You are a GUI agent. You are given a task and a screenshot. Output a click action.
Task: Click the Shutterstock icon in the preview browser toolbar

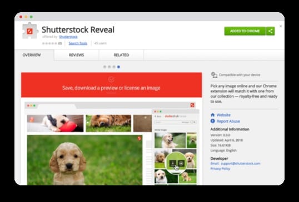click(x=192, y=105)
